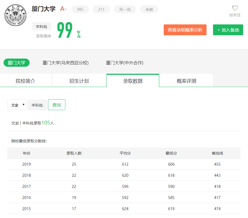Click the 查看录取概率分析 button
This screenshot has width=248, height=218.
185,30
